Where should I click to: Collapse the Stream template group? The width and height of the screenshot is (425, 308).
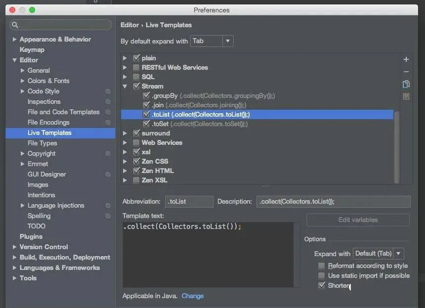point(125,87)
